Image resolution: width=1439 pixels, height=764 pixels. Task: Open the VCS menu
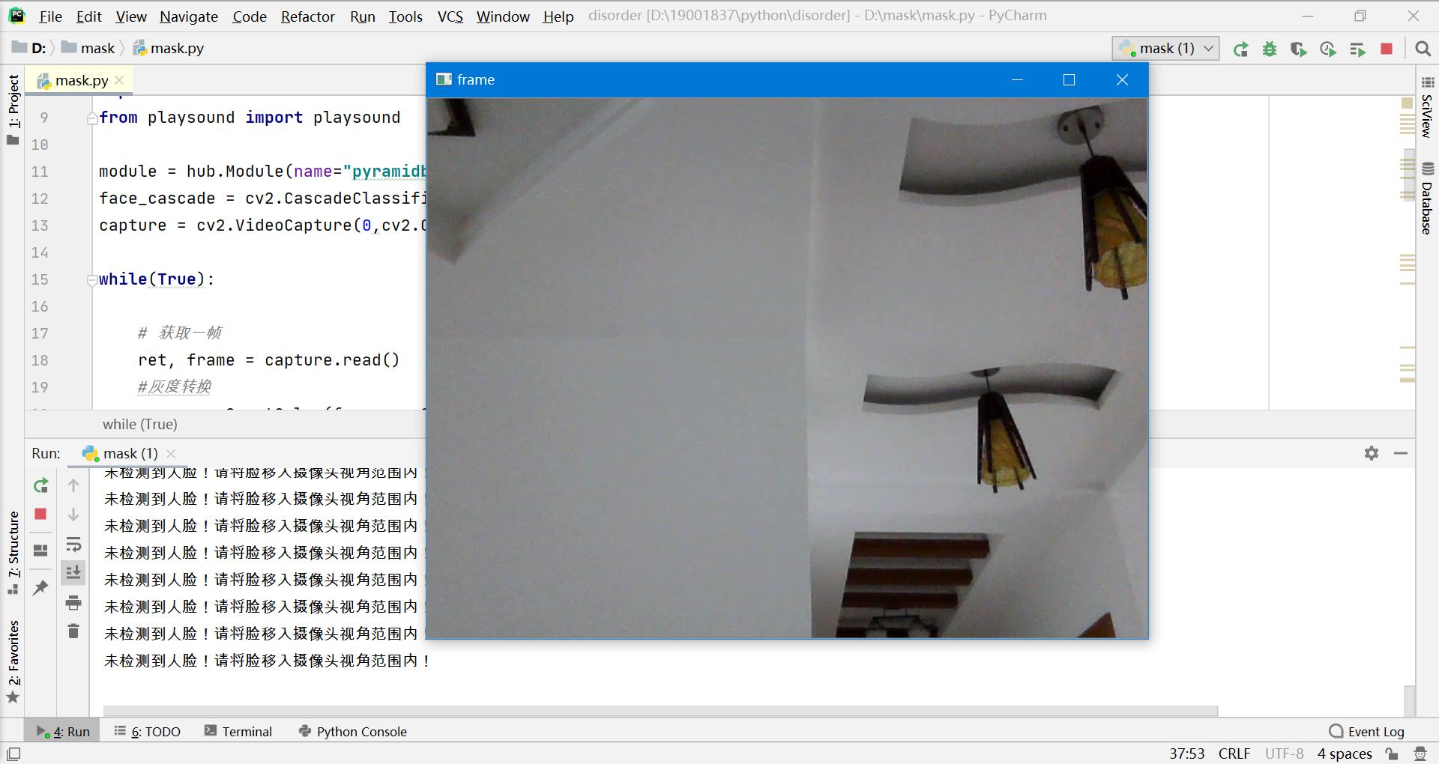point(450,16)
